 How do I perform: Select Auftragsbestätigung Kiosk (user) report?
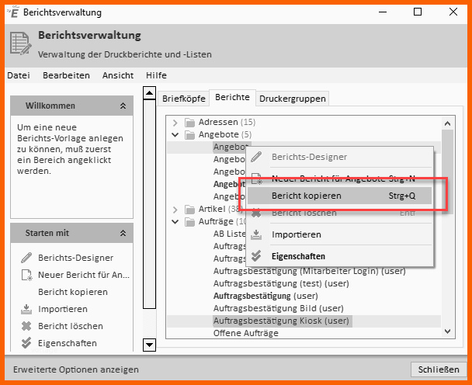(281, 321)
